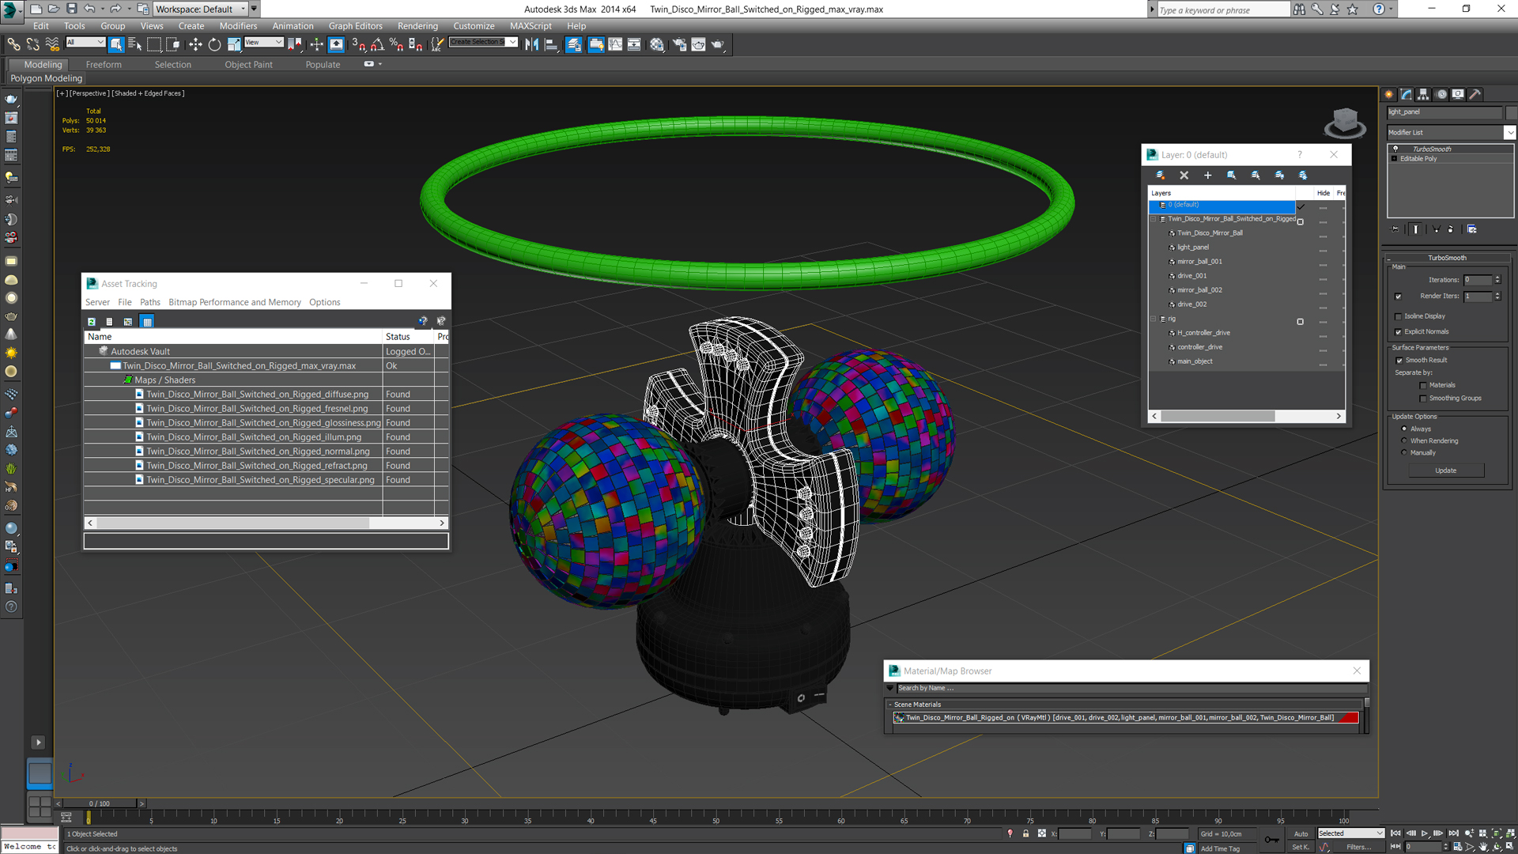Image resolution: width=1518 pixels, height=854 pixels.
Task: Open the Graph Editors menu
Action: 355,26
